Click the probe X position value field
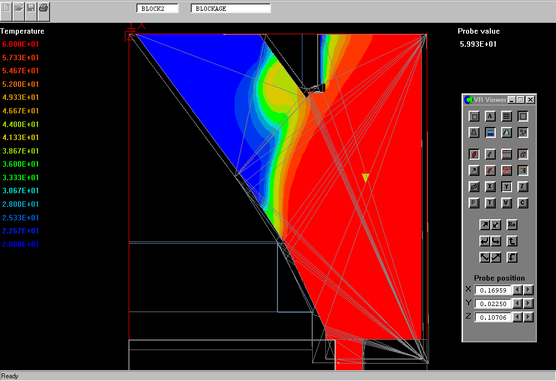 point(493,290)
